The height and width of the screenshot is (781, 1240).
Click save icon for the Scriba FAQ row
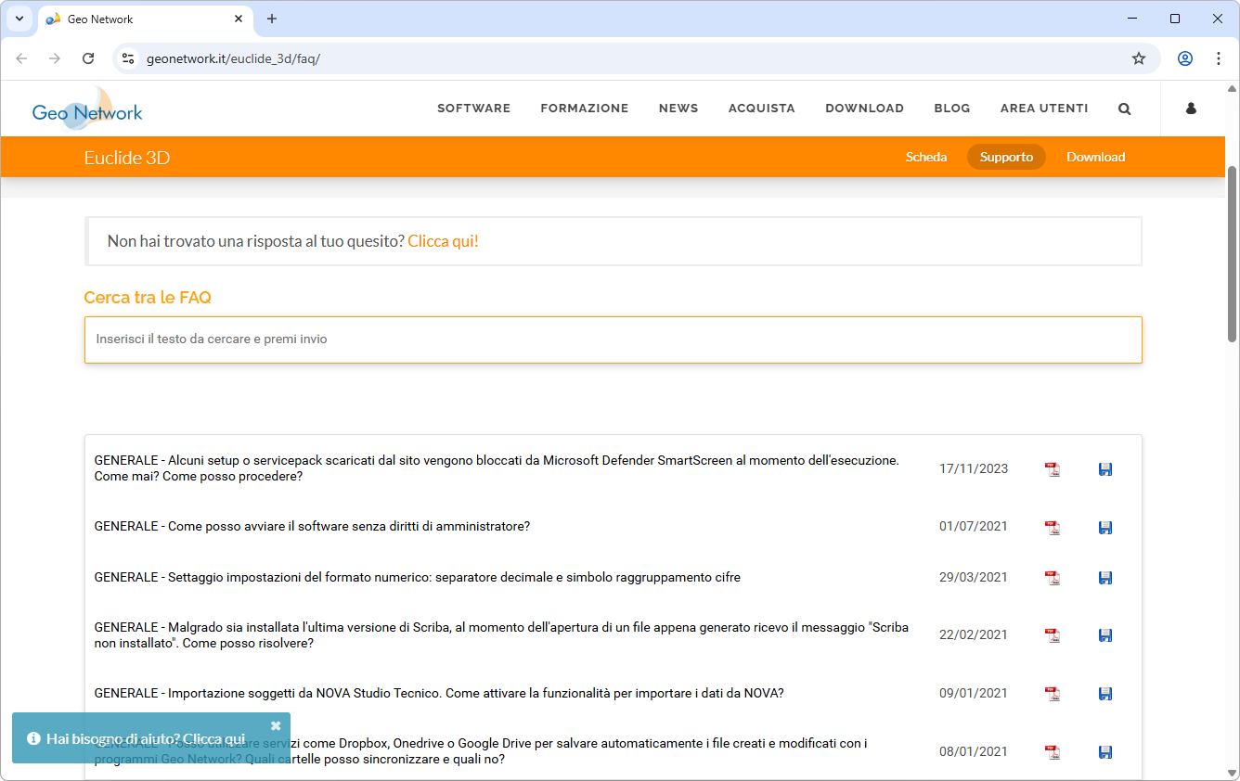pyautogui.click(x=1104, y=635)
